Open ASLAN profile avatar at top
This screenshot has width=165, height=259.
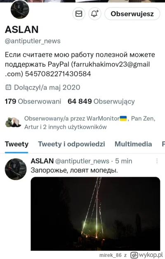tap(20, 10)
